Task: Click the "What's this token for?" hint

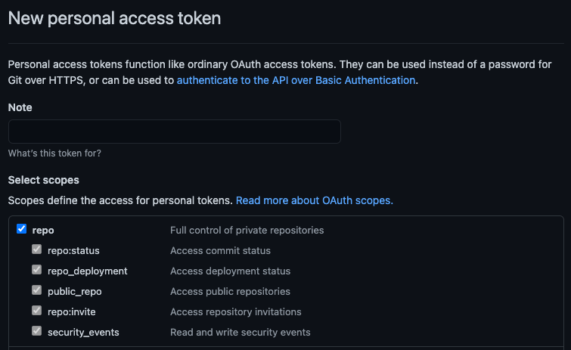Action: (x=54, y=153)
